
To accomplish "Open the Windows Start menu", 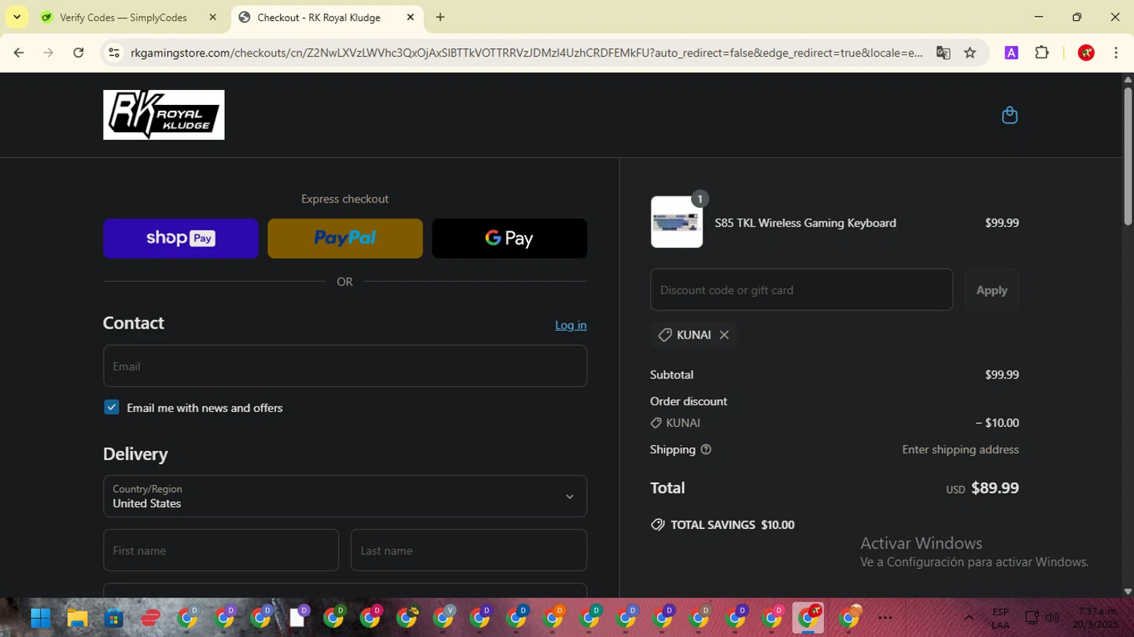I will (41, 618).
